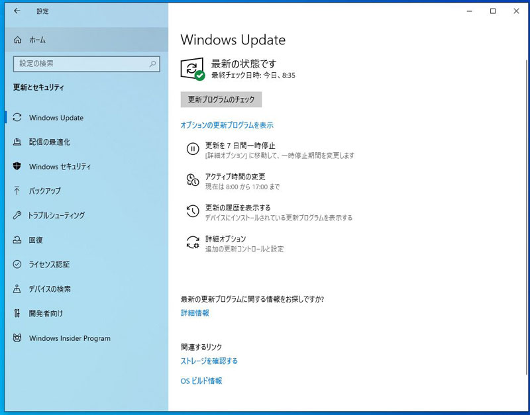Click the gear-sync icon for 詳細オプション
The image size is (530, 415).
click(x=193, y=242)
